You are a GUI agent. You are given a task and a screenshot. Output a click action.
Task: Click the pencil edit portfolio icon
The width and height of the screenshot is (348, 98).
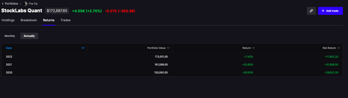[x=311, y=11]
